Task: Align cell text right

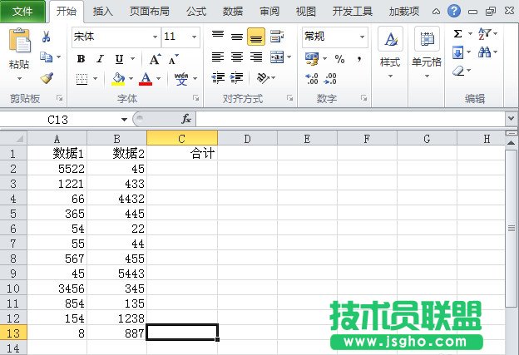Action: [256, 57]
